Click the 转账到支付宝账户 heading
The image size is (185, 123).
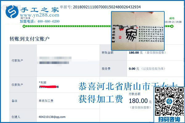pos(30,39)
